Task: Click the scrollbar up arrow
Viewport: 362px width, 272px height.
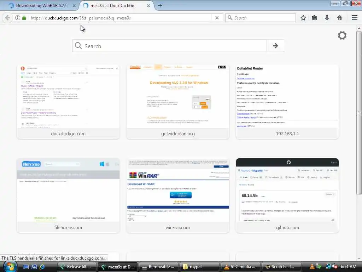Action: (359, 28)
